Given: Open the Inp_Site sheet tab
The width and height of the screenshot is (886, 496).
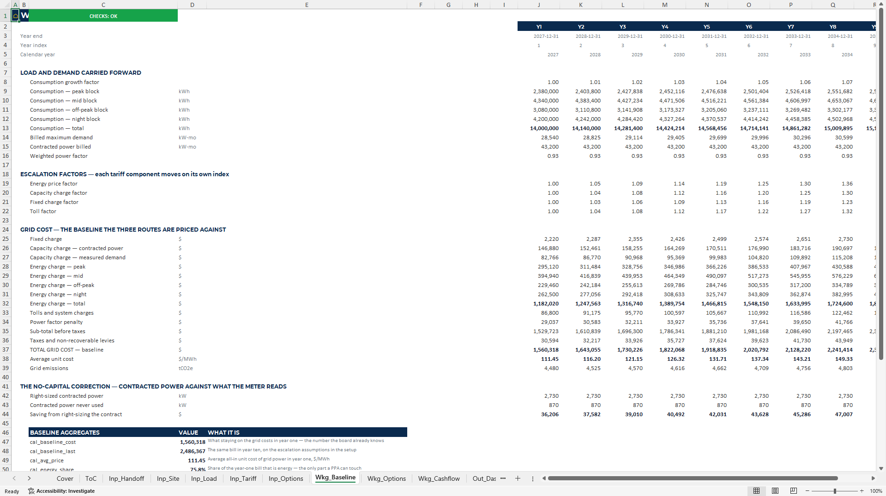Looking at the screenshot, I should 168,478.
